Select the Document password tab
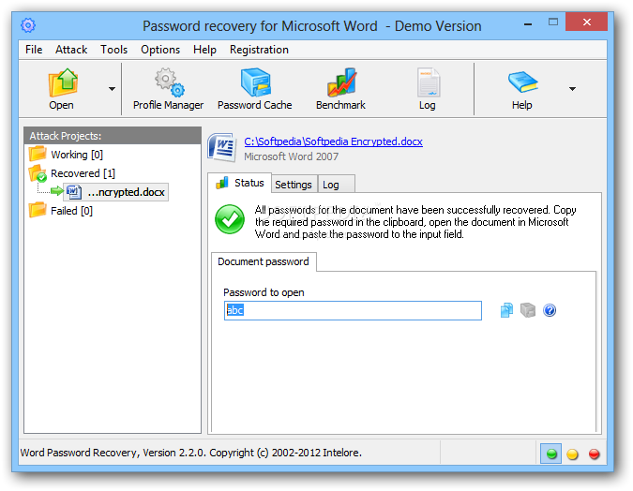Image resolution: width=633 pixels, height=491 pixels. pyautogui.click(x=264, y=261)
